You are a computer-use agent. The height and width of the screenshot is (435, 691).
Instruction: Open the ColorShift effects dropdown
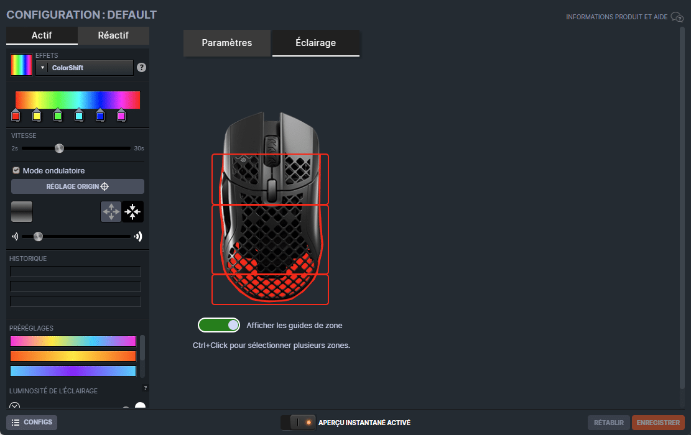(x=85, y=68)
